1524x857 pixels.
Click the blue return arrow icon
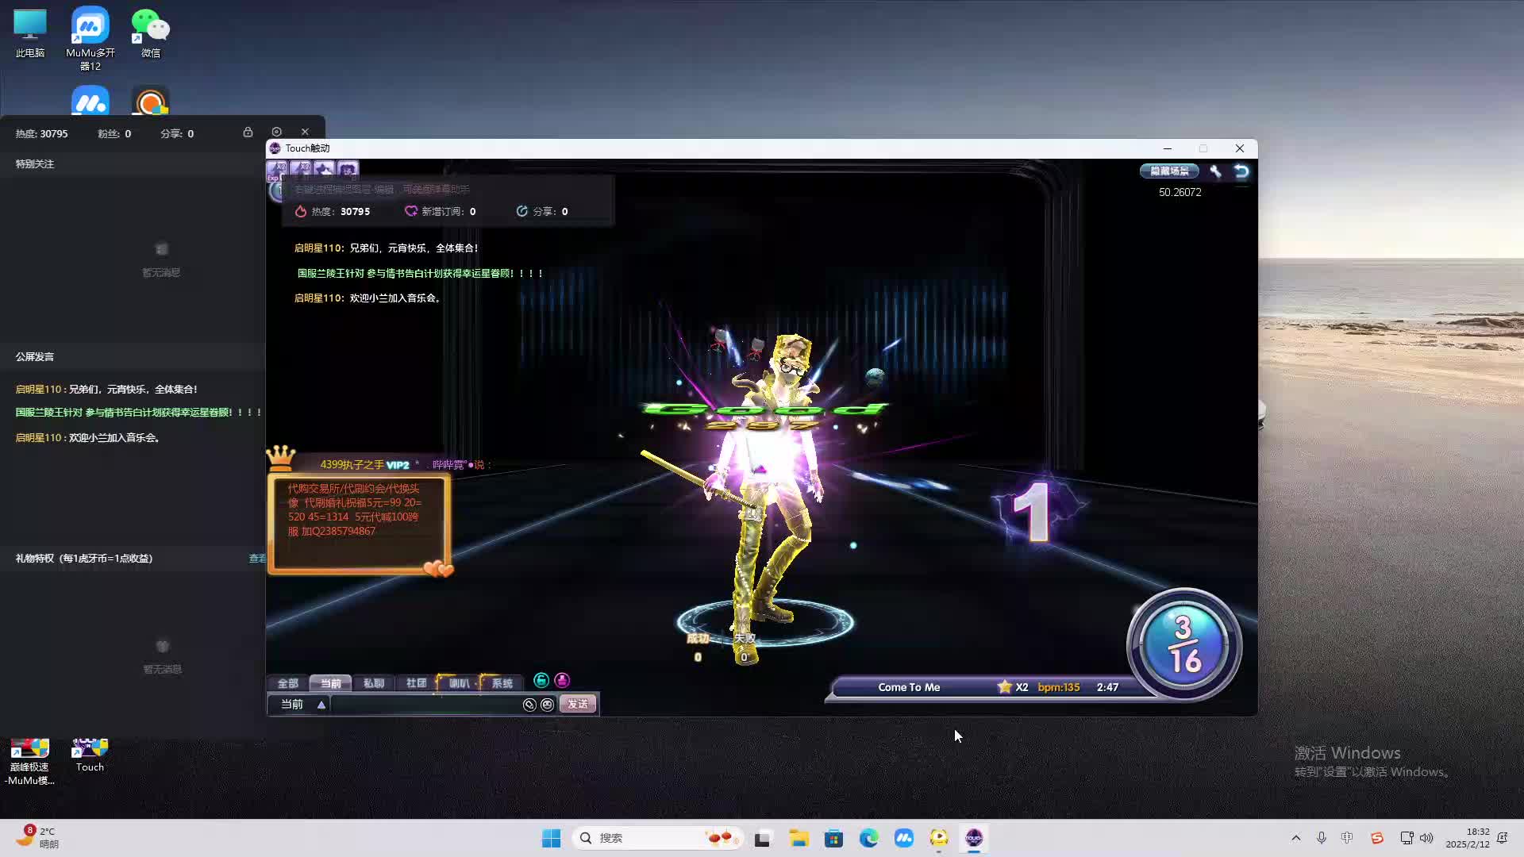1241,171
